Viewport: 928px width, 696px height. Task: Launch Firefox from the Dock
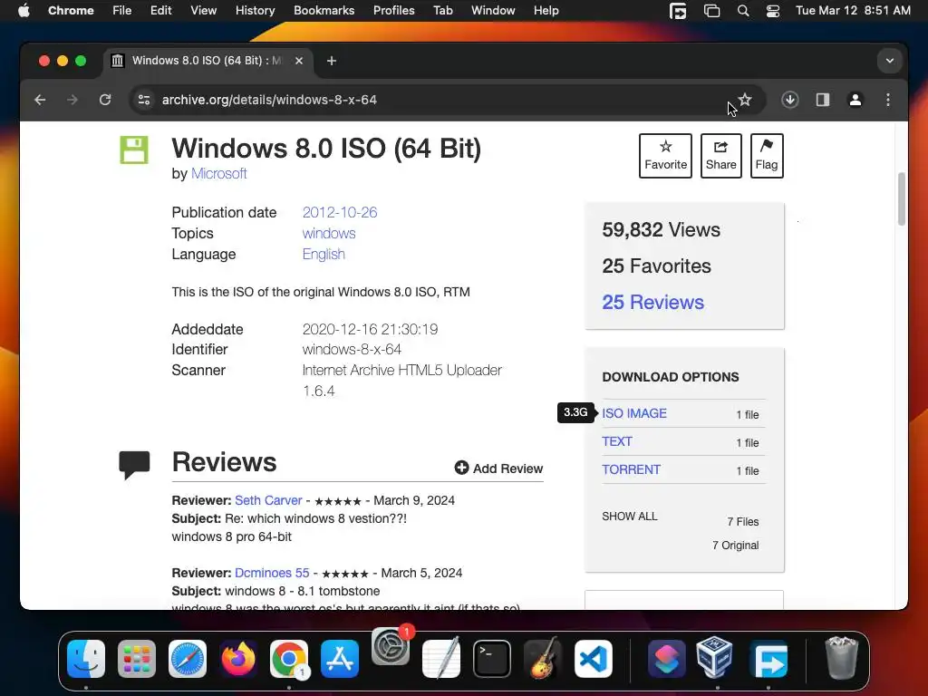tap(238, 659)
